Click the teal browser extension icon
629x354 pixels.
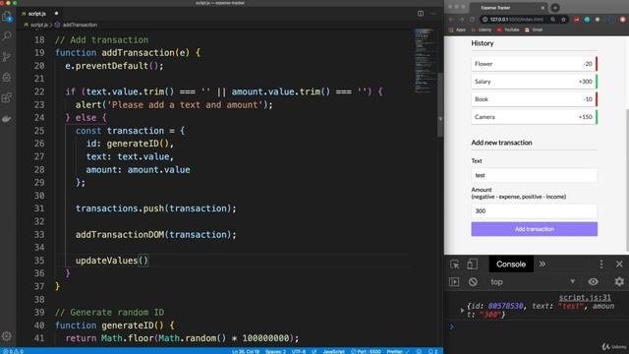587,20
